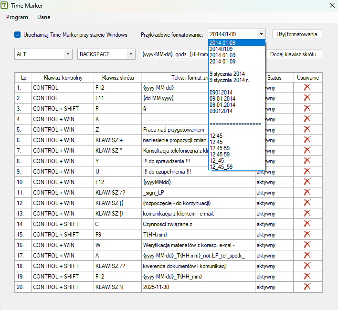Expand the ALT control key dropdown
The image size is (338, 310).
click(67, 54)
